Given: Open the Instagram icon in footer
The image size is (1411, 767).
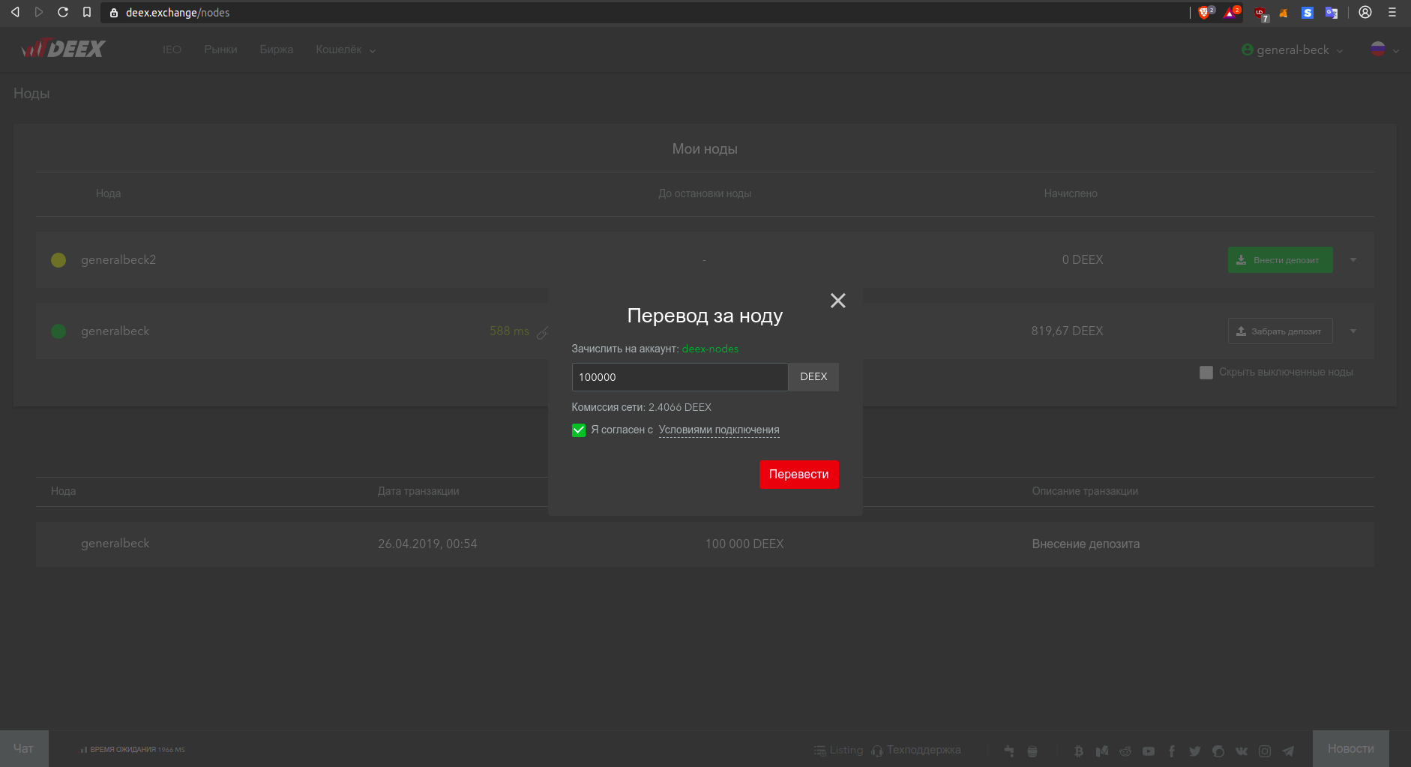Looking at the screenshot, I should pyautogui.click(x=1265, y=751).
